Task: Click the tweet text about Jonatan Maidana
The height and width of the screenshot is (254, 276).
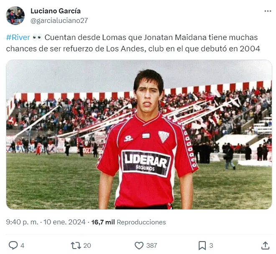Action: pos(133,43)
